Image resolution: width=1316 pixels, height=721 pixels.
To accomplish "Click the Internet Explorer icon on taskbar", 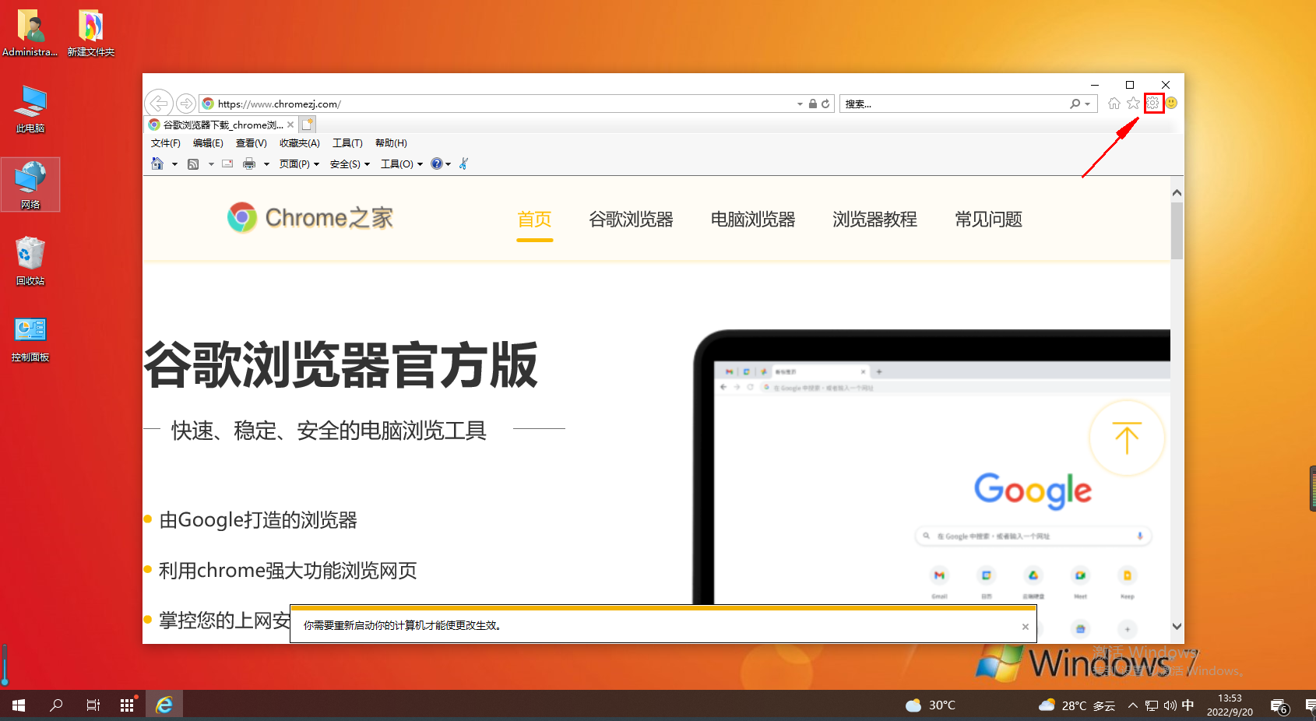I will click(164, 705).
